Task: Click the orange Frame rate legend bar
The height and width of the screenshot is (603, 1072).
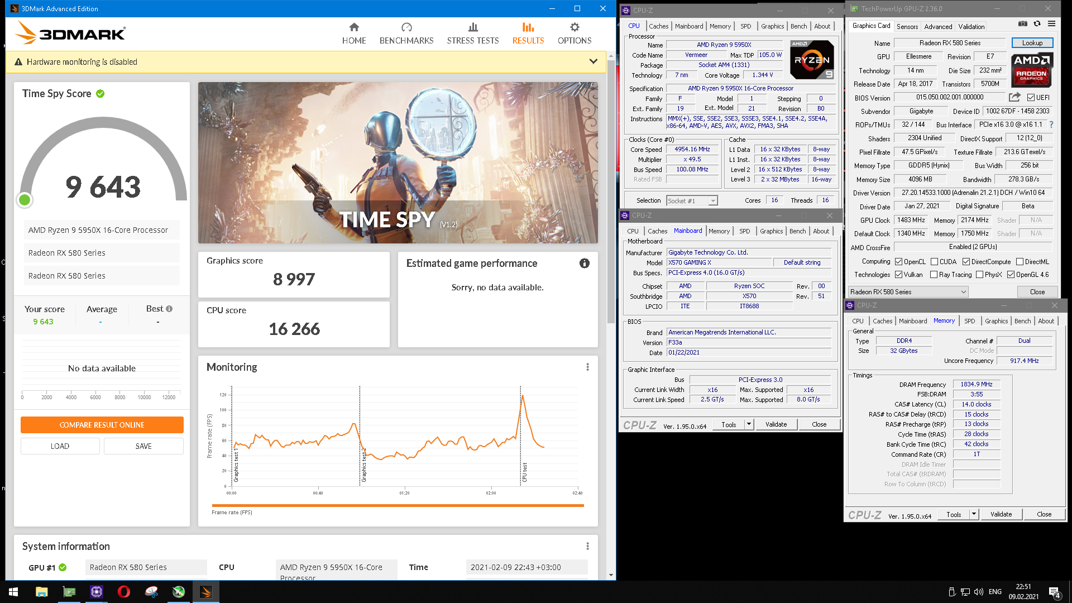Action: [x=398, y=505]
